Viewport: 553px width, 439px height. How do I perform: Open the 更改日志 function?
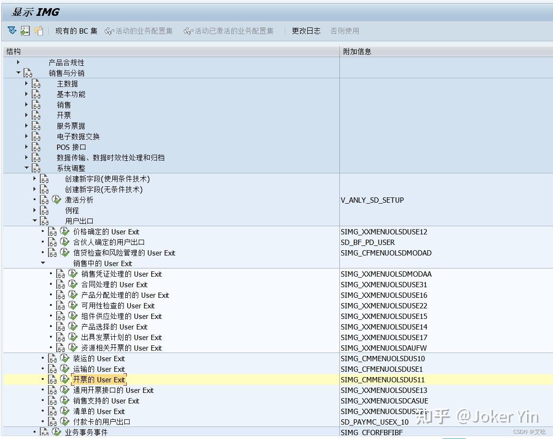click(306, 30)
